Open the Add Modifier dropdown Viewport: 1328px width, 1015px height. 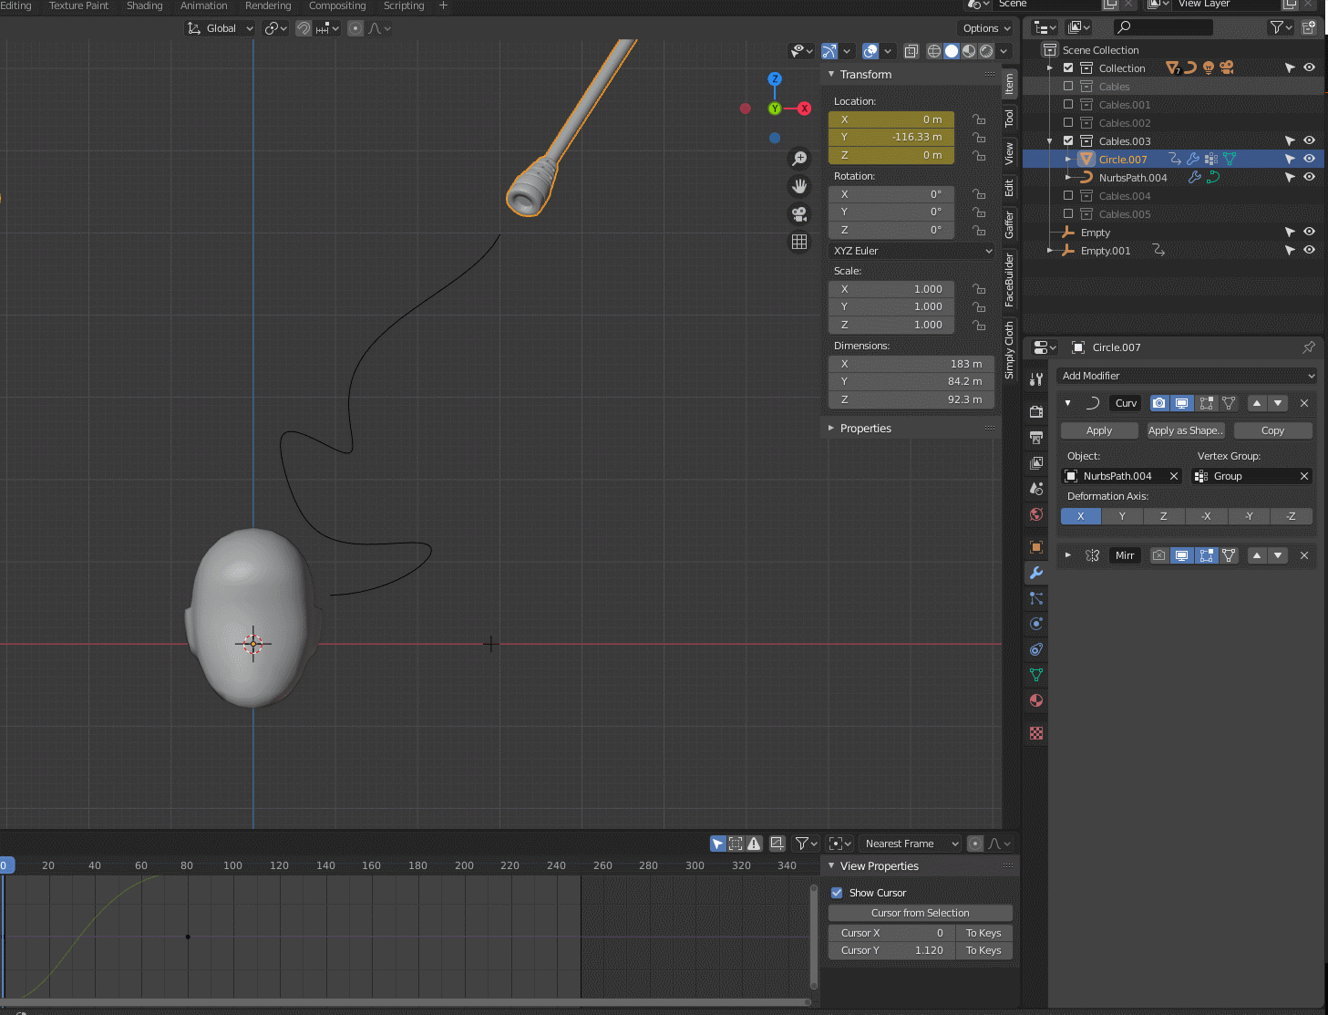pyautogui.click(x=1186, y=376)
